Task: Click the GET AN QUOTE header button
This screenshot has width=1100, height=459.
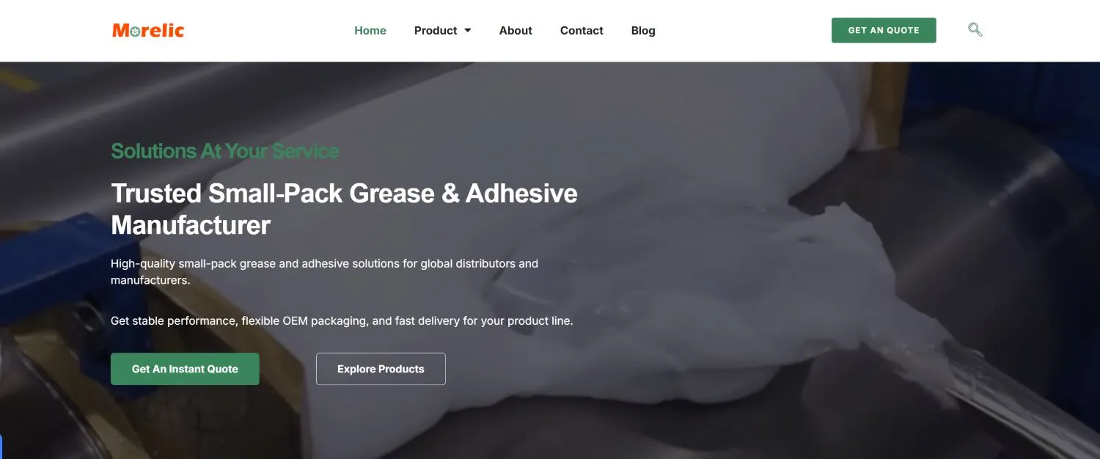Action: [x=884, y=30]
